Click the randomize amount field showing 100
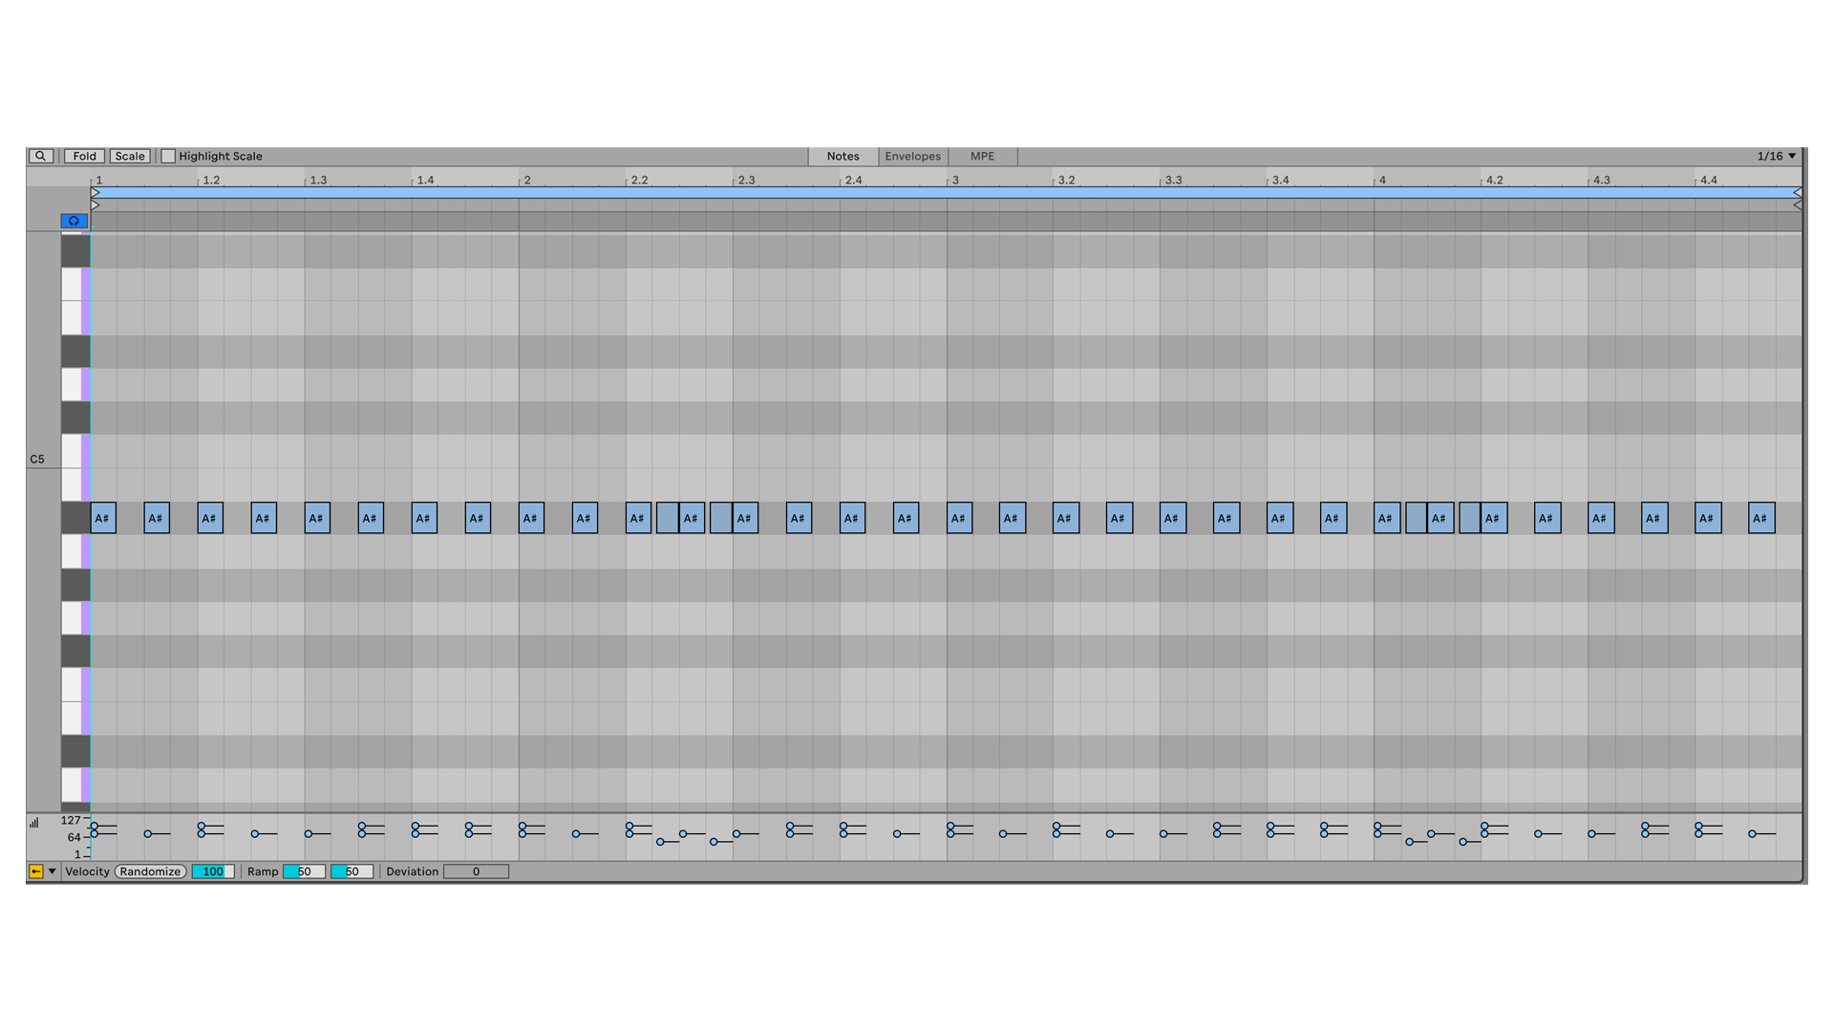The width and height of the screenshot is (1834, 1032). click(x=213, y=871)
